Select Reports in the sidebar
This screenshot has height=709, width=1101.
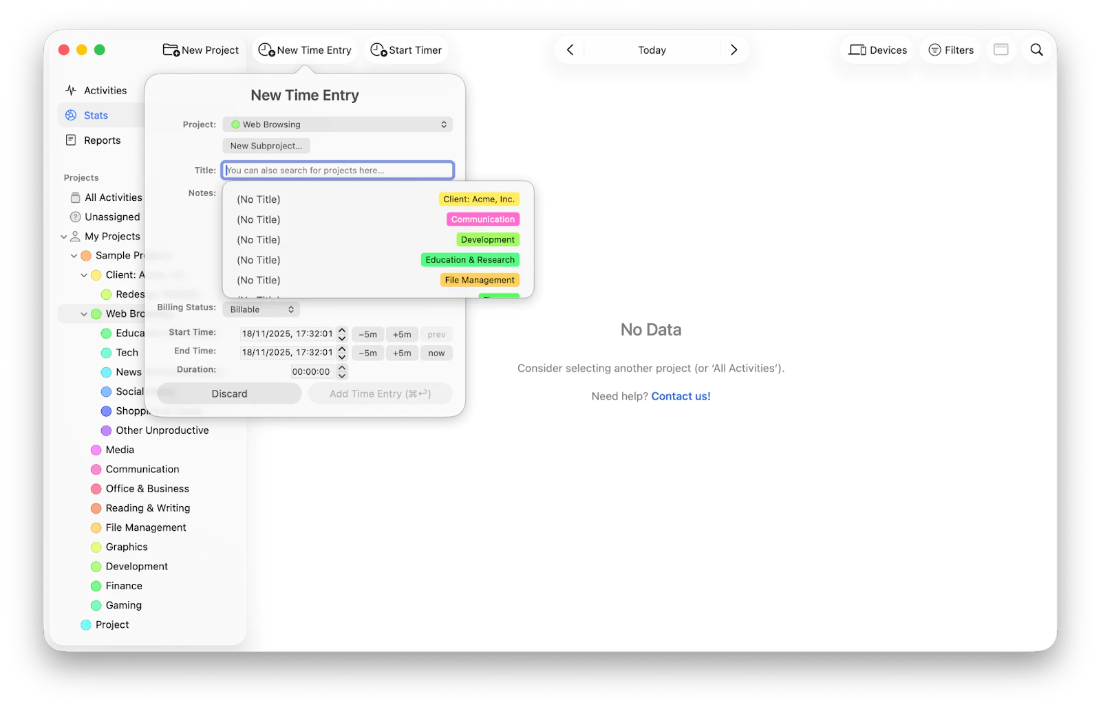pos(100,140)
